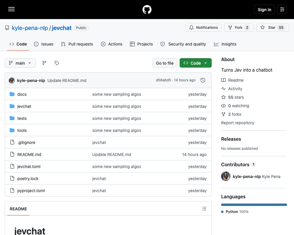The width and height of the screenshot is (294, 235).
Task: Switch to the Issues tab
Action: (44, 44)
